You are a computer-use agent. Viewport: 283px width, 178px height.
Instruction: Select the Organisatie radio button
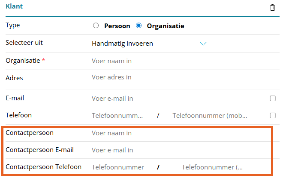pyautogui.click(x=138, y=26)
